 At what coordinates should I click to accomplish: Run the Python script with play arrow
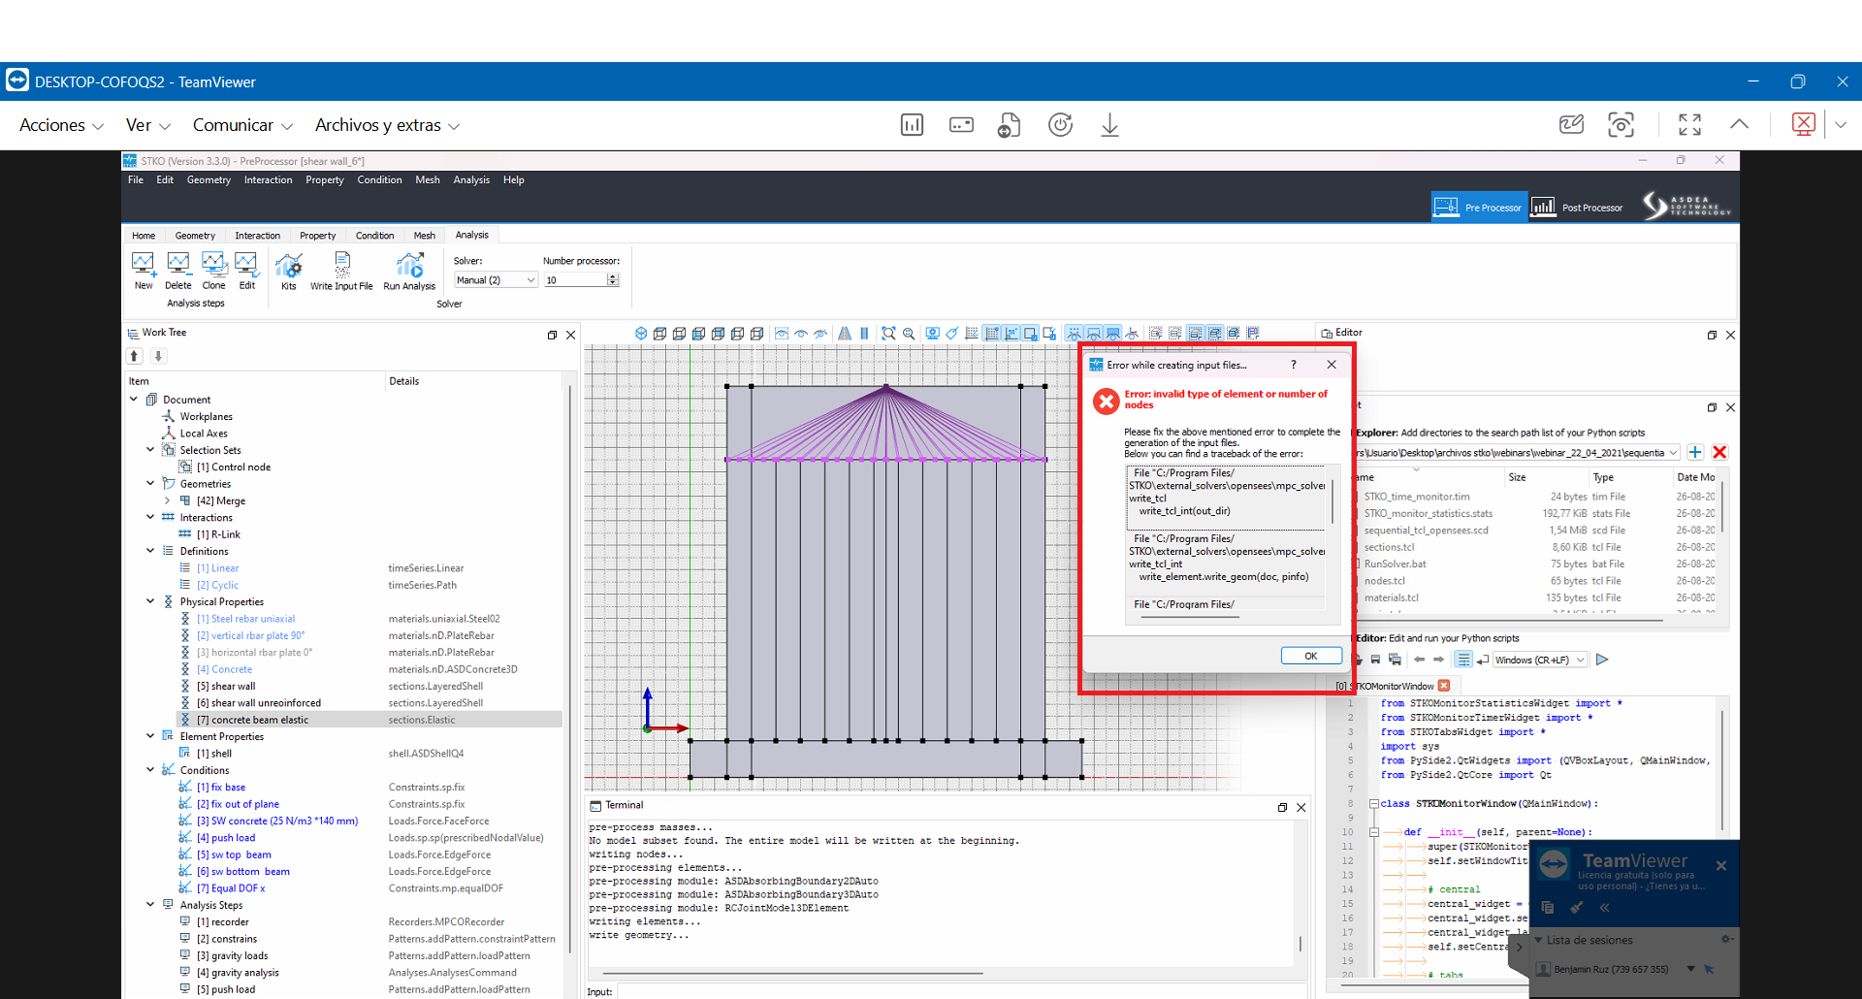click(x=1602, y=660)
